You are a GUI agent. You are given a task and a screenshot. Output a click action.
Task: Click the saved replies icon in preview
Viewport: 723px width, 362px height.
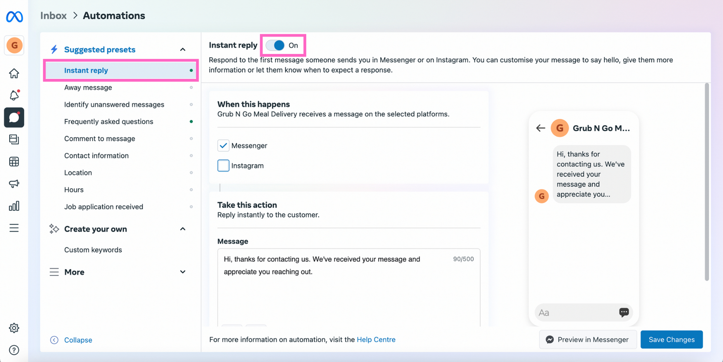(624, 312)
